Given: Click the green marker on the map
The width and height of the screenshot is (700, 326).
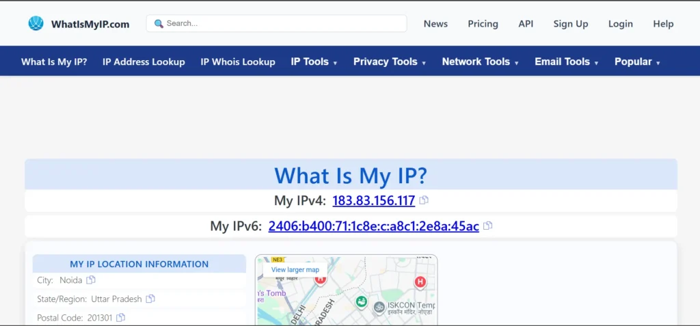Looking at the screenshot, I should click(361, 302).
